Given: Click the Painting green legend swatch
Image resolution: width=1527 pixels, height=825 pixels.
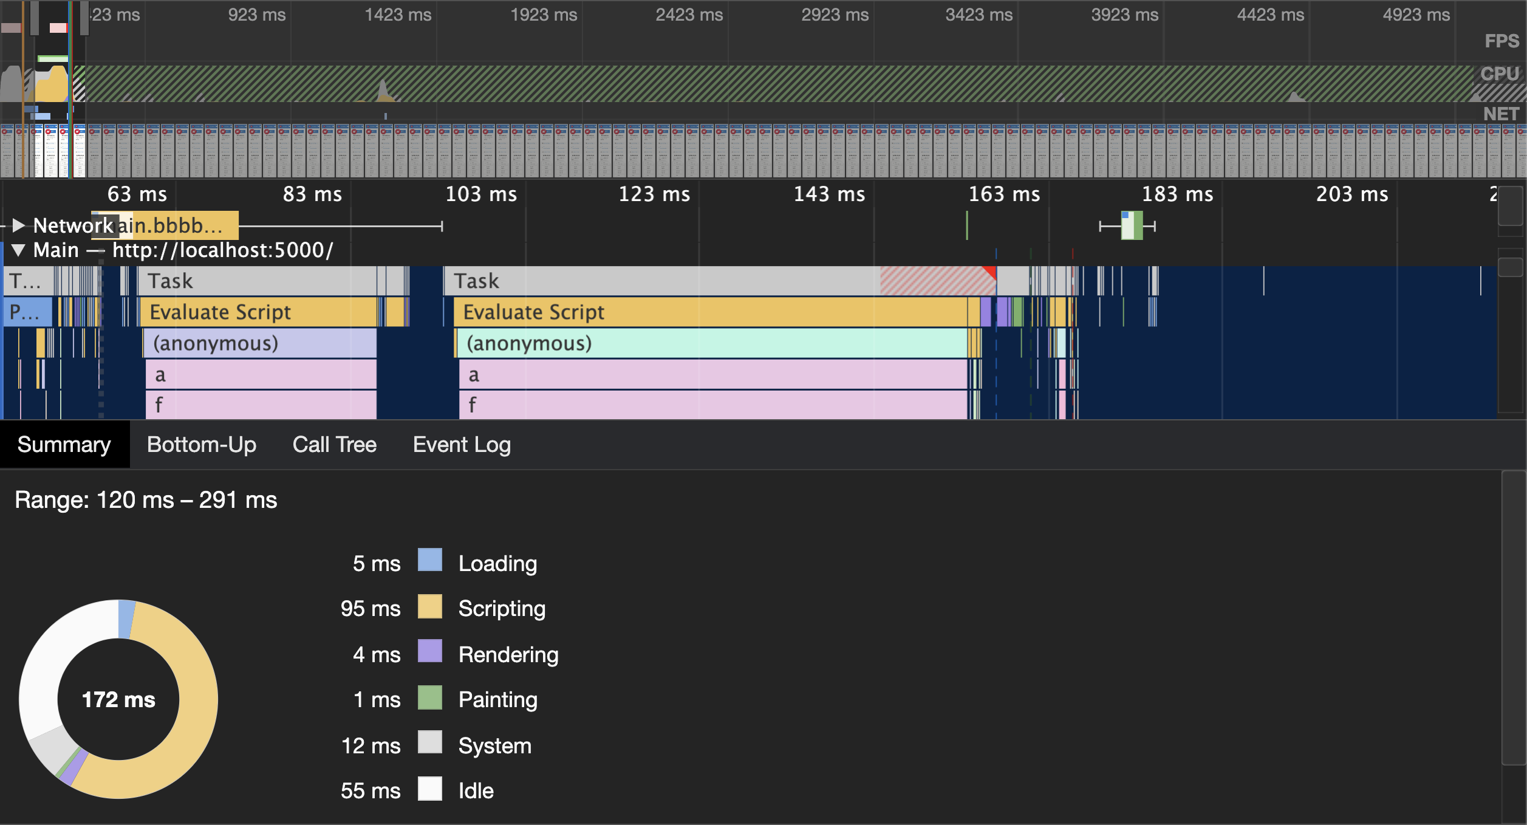Looking at the screenshot, I should pos(429,698).
